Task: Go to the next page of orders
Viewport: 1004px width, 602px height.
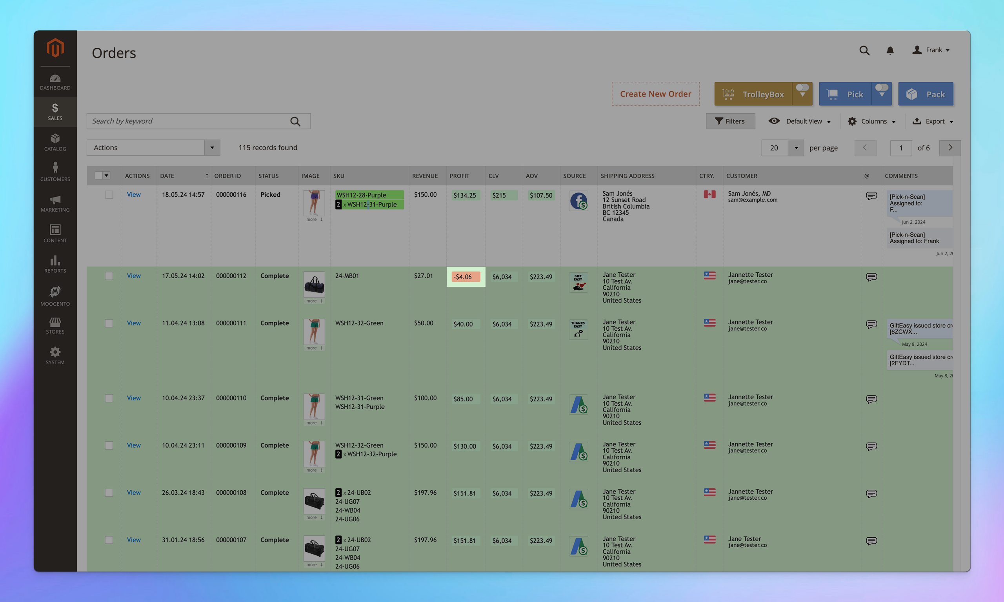Action: coord(950,148)
